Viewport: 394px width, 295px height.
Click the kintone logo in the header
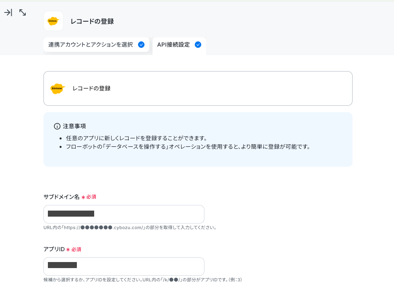pos(54,21)
